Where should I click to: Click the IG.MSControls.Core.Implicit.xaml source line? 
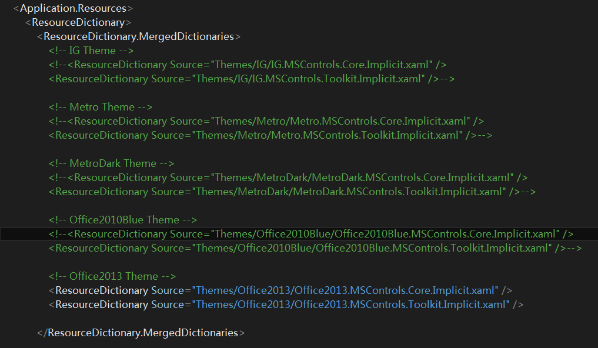[x=248, y=65]
